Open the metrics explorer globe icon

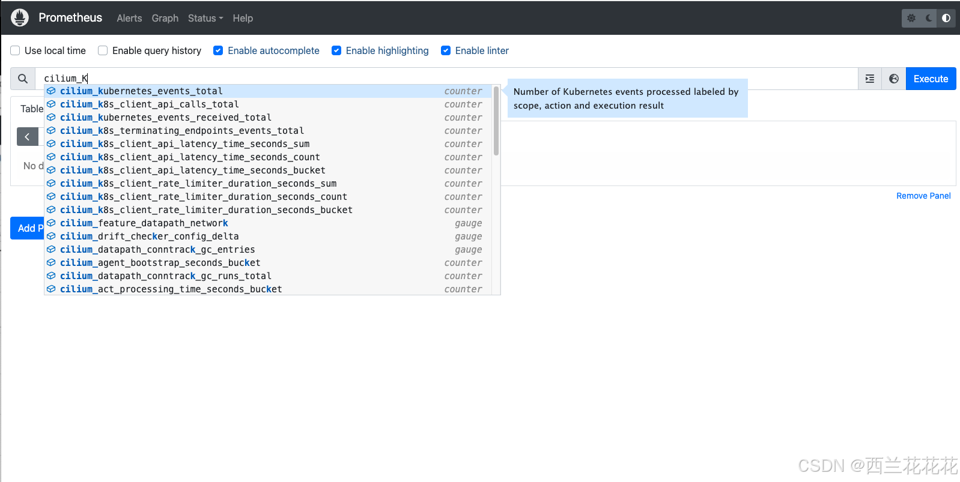894,79
